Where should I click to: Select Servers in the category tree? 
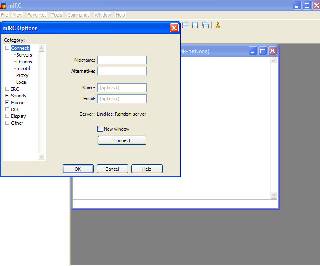[x=24, y=55]
